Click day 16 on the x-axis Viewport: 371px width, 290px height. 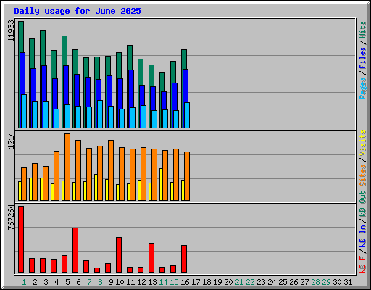(x=185, y=282)
